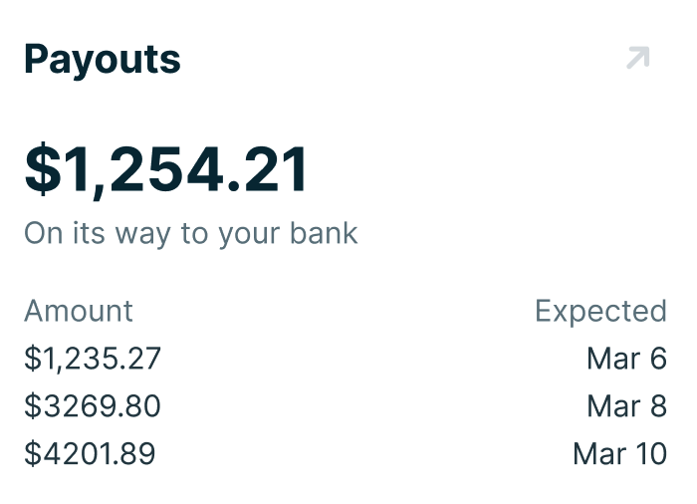The height and width of the screenshot is (504, 697).
Task: Click the Mar 10 expected date
Action: click(619, 454)
